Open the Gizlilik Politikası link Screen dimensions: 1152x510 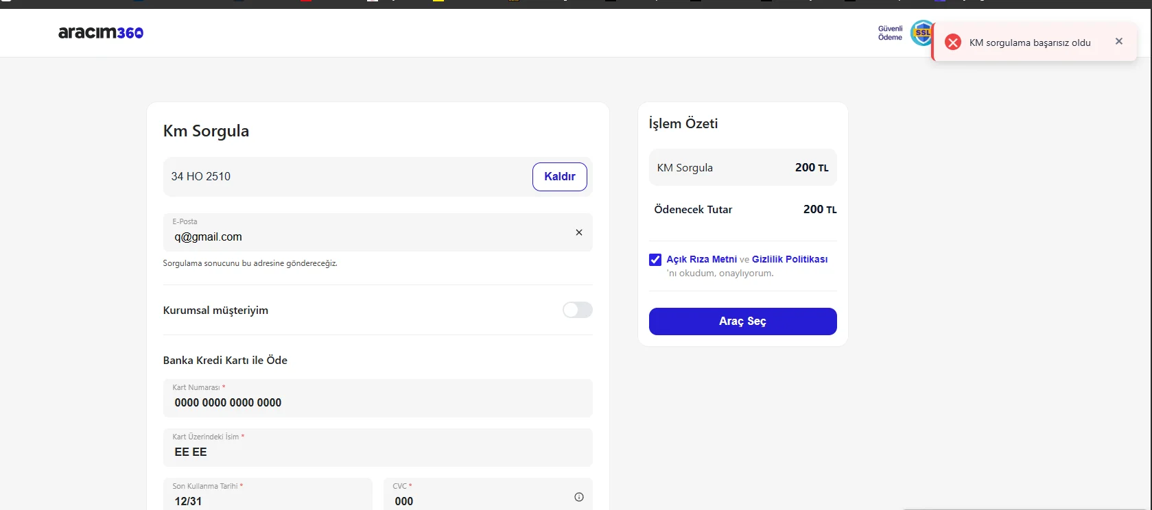[x=789, y=259]
